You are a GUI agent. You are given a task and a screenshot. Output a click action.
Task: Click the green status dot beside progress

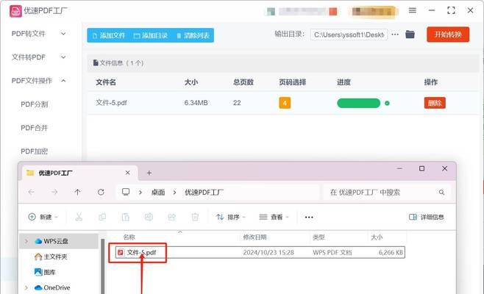[x=387, y=104]
